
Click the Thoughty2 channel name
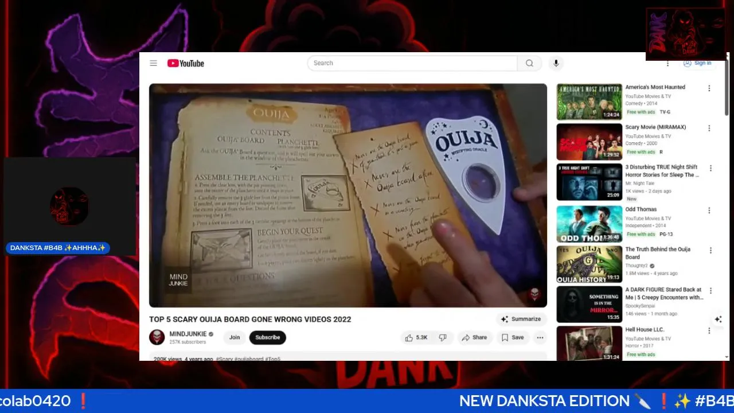pyautogui.click(x=637, y=266)
